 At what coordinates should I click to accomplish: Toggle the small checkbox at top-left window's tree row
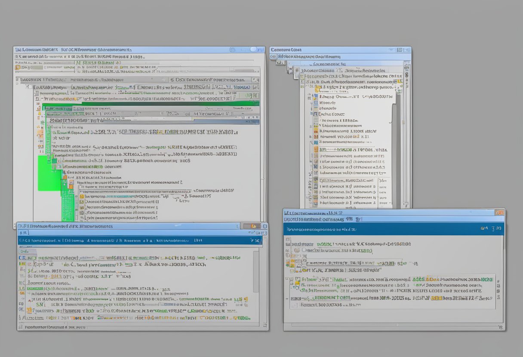(28, 87)
